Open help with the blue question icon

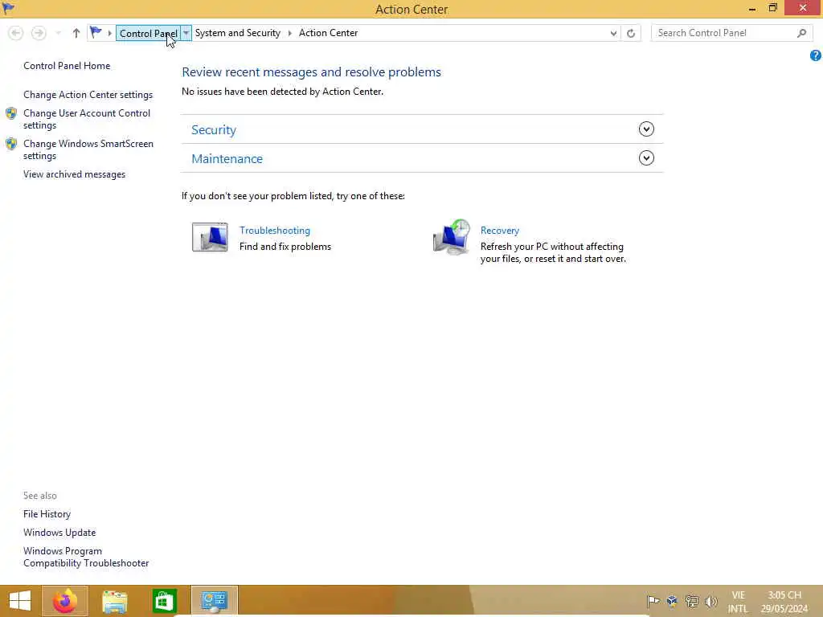815,55
